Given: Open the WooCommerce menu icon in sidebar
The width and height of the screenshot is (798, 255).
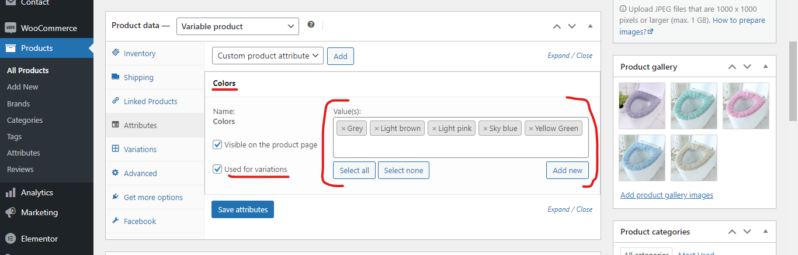Looking at the screenshot, I should coord(11,28).
